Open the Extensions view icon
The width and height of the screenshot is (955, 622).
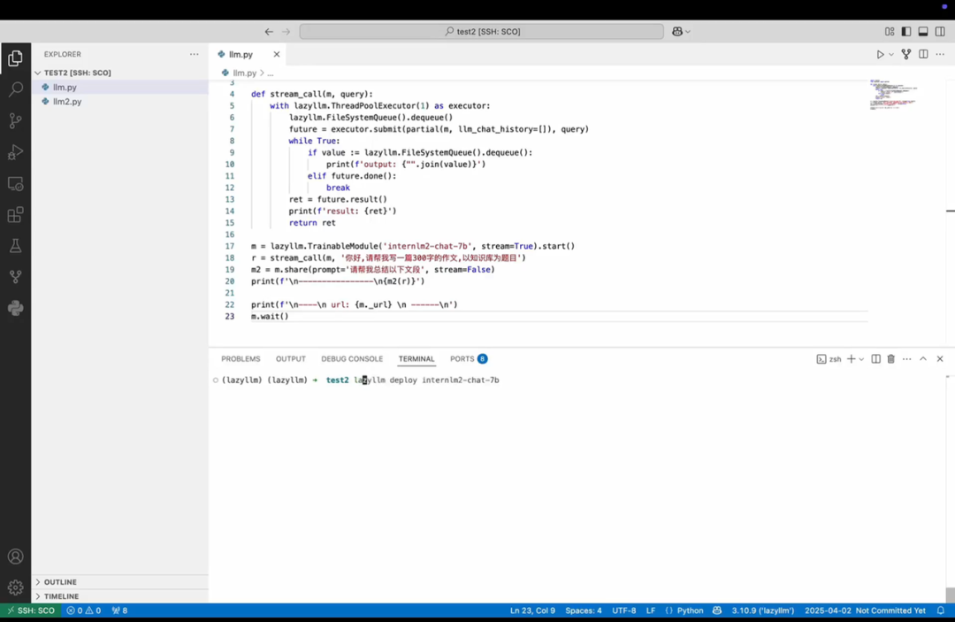[15, 214]
